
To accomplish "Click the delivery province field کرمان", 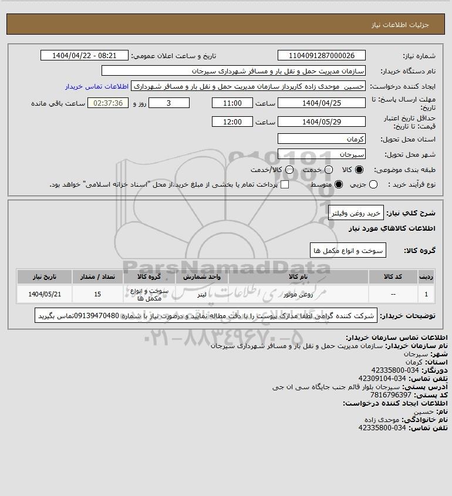I will click(321, 139).
